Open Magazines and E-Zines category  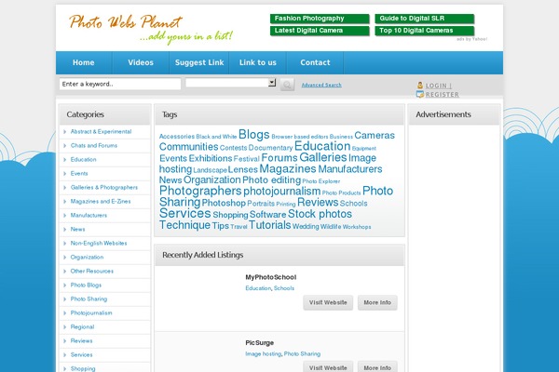coord(101,202)
